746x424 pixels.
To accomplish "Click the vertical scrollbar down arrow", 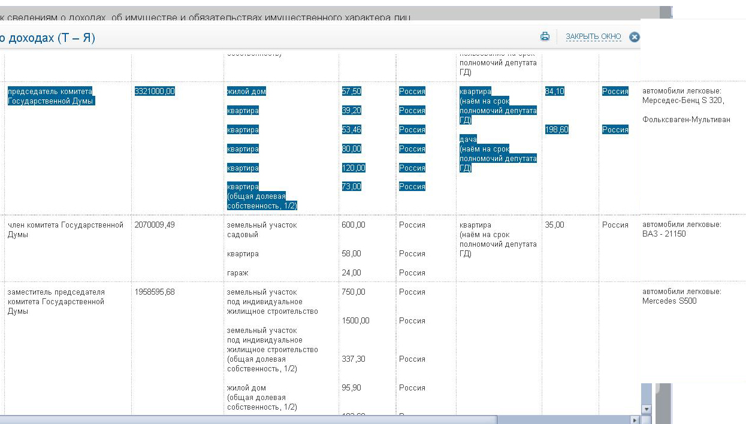I will click(x=646, y=409).
